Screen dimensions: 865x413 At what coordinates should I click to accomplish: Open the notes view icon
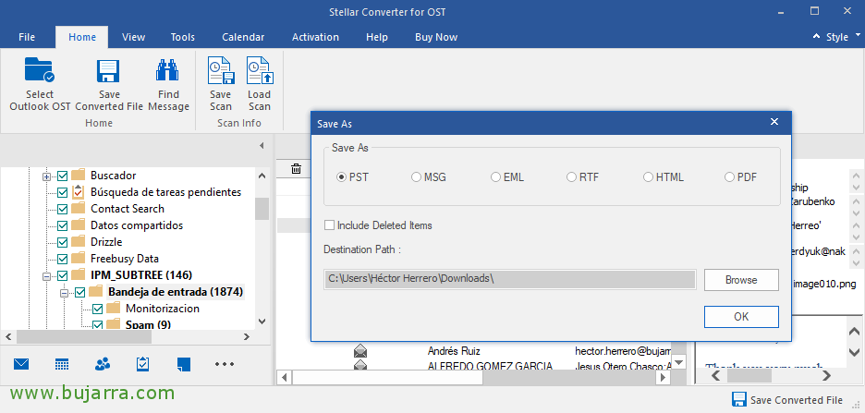pos(184,364)
